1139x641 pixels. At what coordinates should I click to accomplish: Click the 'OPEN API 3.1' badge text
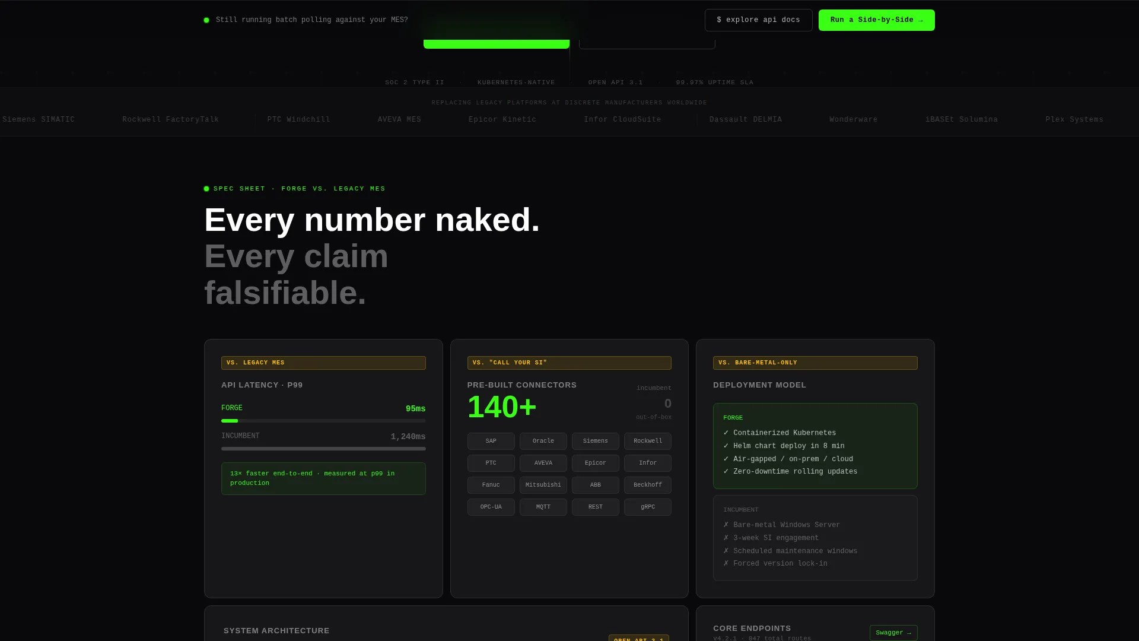pos(615,82)
